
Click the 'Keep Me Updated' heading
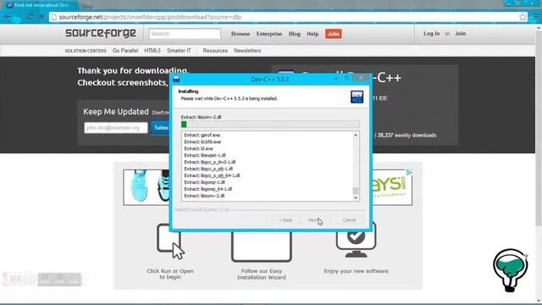point(116,112)
